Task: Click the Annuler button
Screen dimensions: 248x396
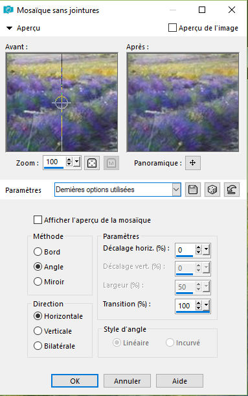Action: point(128,380)
